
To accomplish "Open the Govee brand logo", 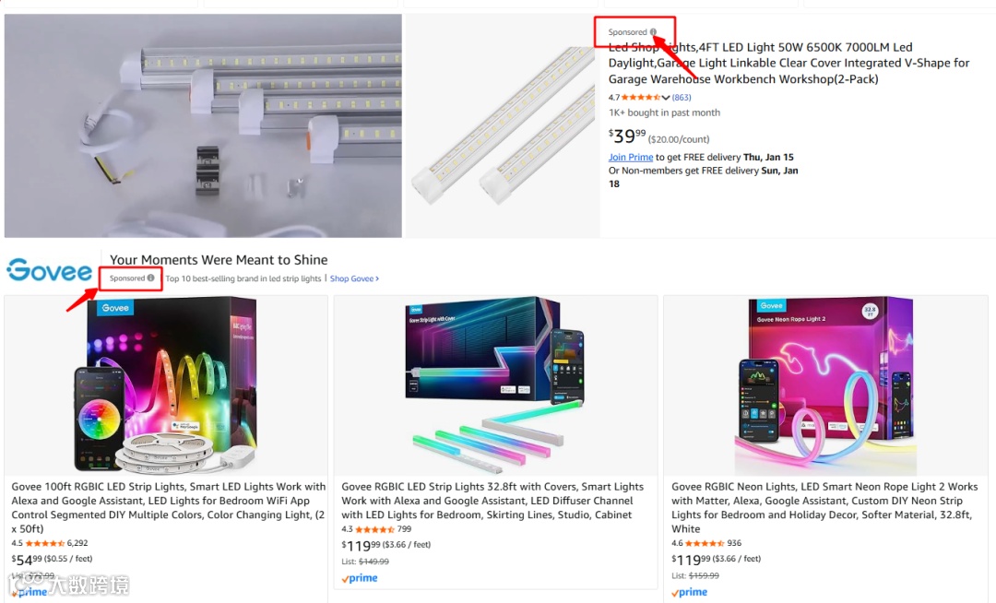I will pos(50,270).
